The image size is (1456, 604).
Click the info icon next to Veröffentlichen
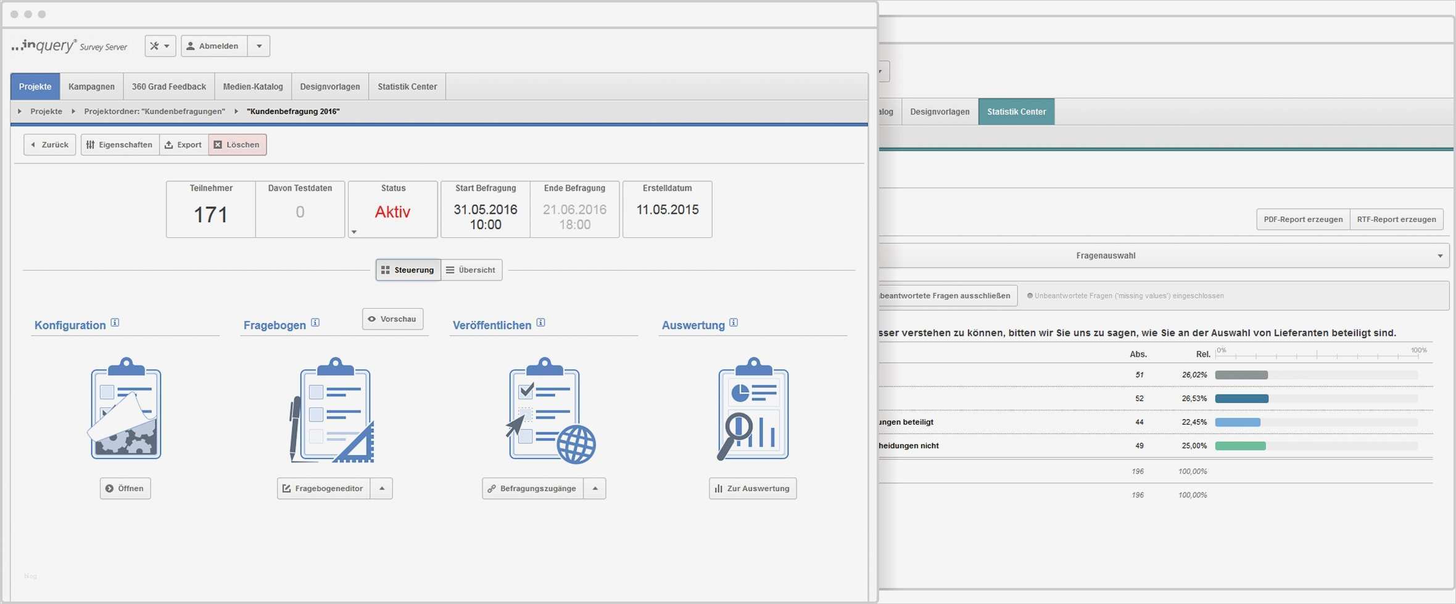541,322
